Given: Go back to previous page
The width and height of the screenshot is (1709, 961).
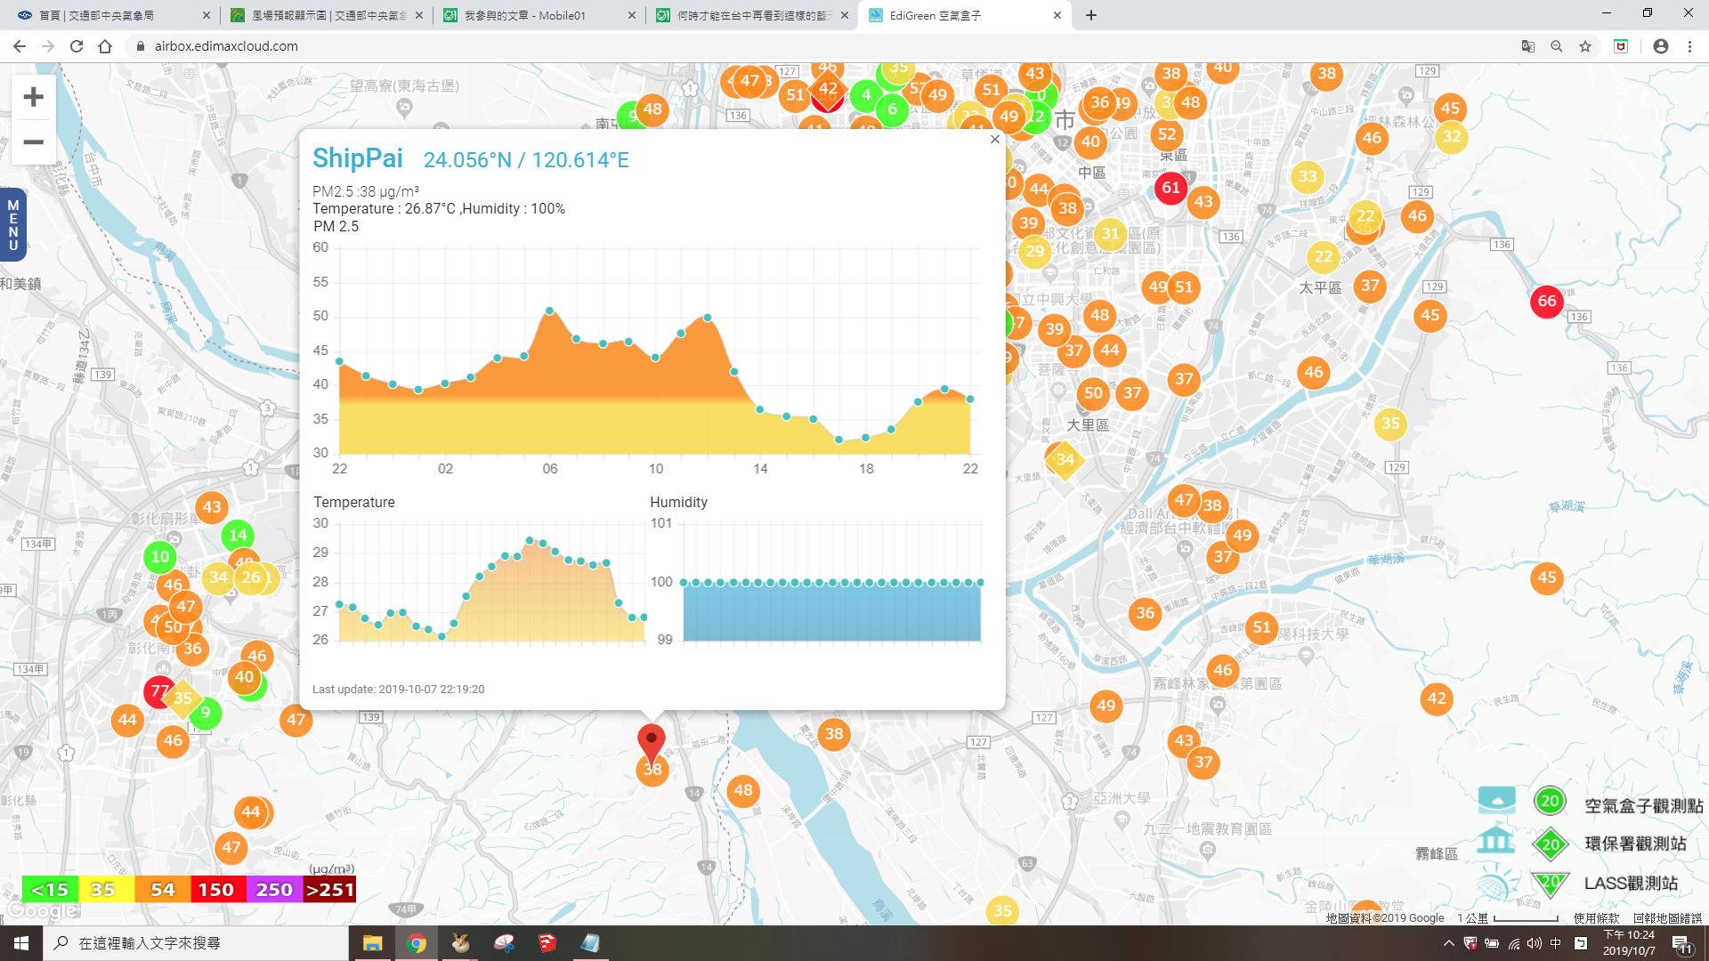Looking at the screenshot, I should [20, 46].
